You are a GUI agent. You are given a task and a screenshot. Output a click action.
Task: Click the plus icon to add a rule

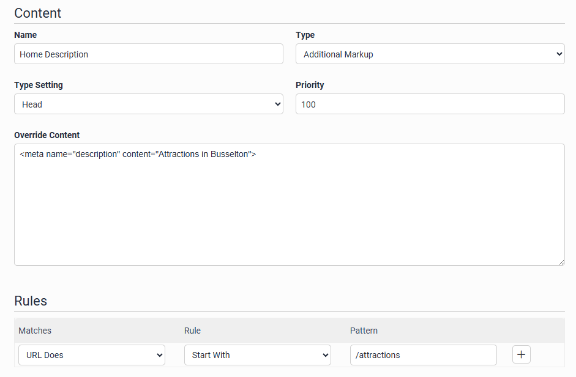click(x=521, y=354)
